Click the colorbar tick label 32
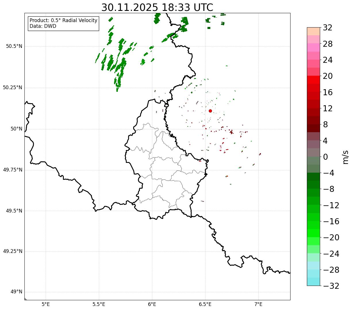Image resolution: width=352 pixels, height=310 pixels. point(328,28)
